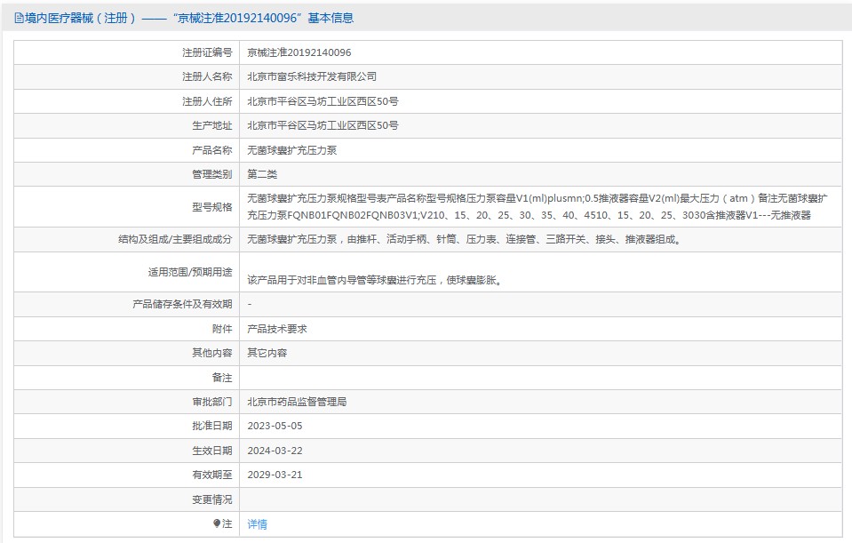
Task: Select product name 无菌球囊扩充压力泵
Action: pyautogui.click(x=291, y=150)
